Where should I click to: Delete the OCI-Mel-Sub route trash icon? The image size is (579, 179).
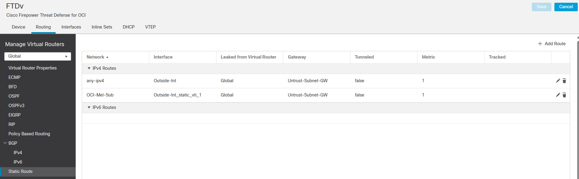(x=564, y=95)
